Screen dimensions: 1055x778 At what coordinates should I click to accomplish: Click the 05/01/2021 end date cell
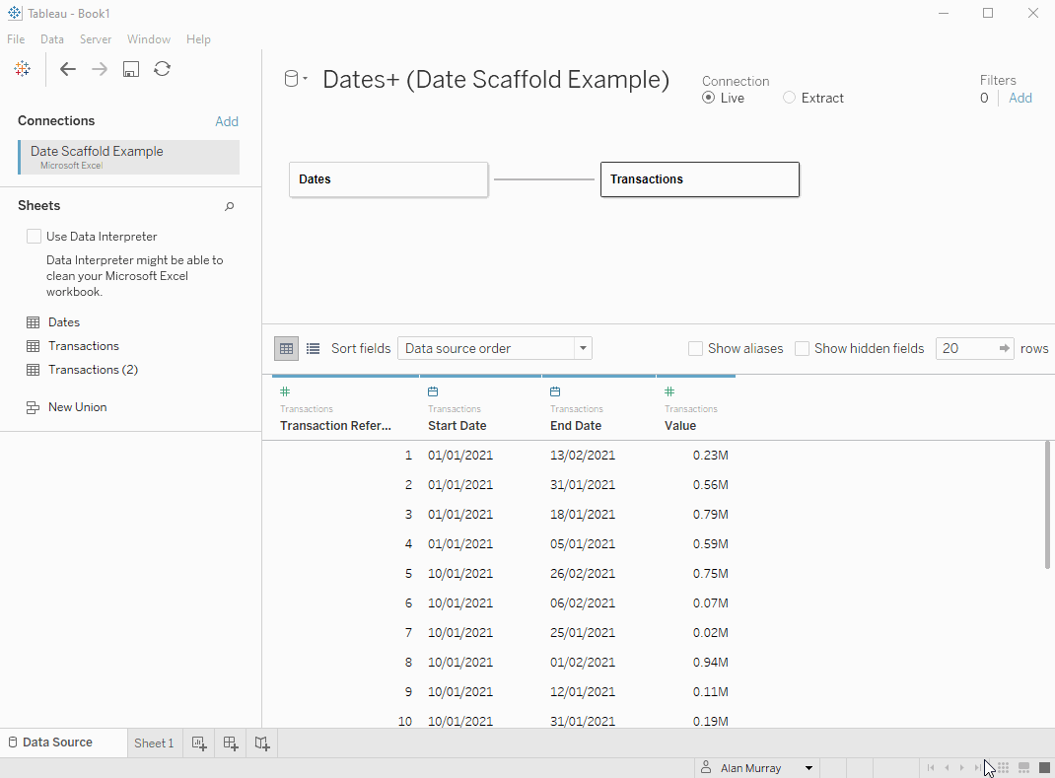583,543
